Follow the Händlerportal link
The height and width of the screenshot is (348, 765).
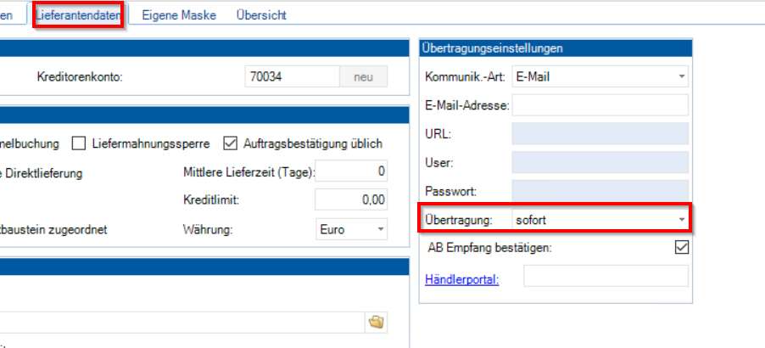(461, 278)
